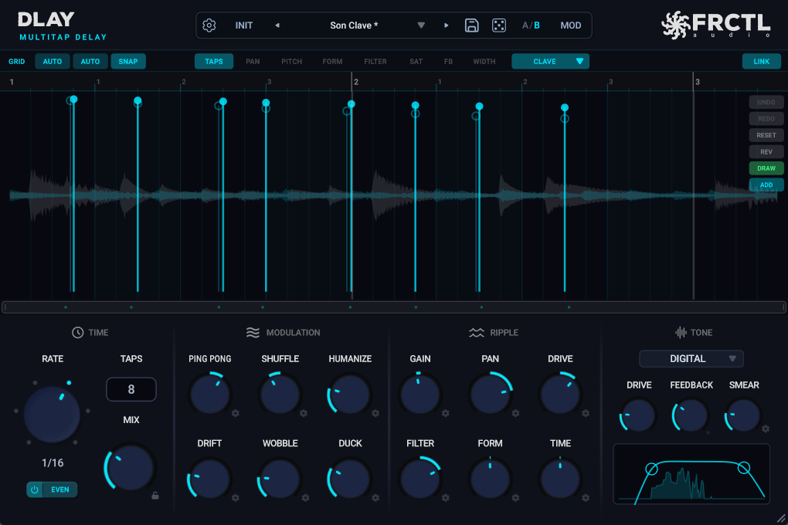Click the low-cut filter node in tone graph
This screenshot has height=525, width=788.
[651, 469]
